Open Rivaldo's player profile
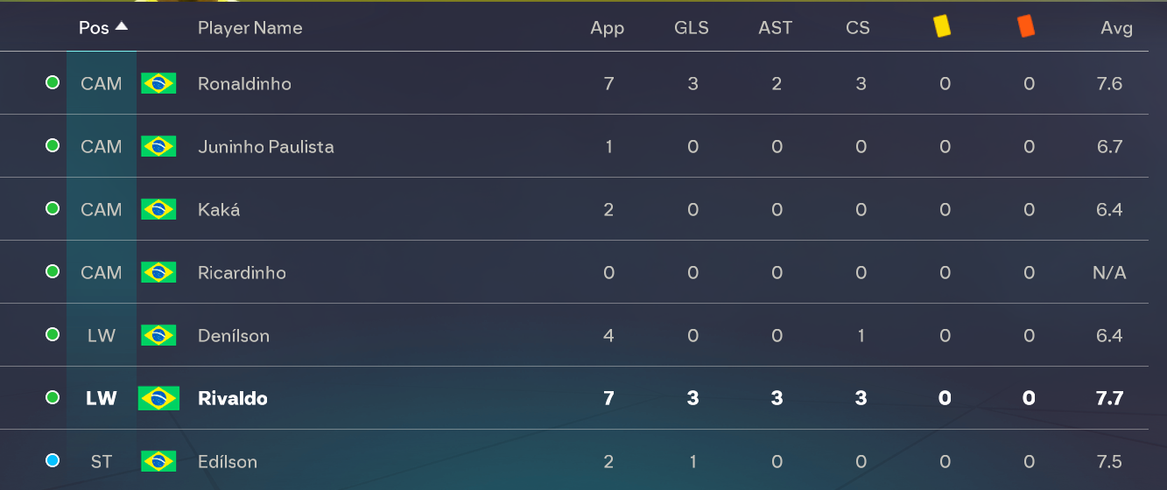The height and width of the screenshot is (490, 1167). coord(233,399)
